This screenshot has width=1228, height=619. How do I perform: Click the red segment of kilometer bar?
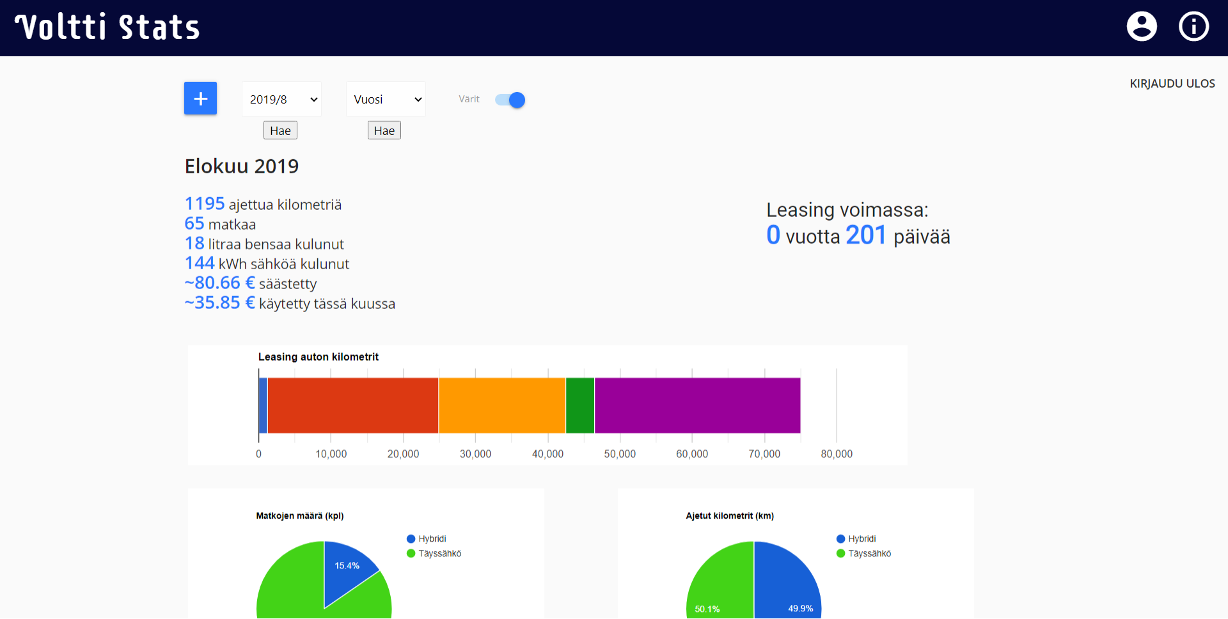pos(353,405)
